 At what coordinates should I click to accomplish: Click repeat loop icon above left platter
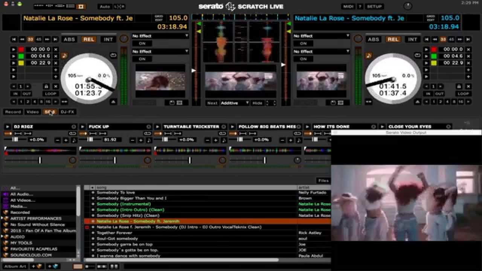coord(113,55)
